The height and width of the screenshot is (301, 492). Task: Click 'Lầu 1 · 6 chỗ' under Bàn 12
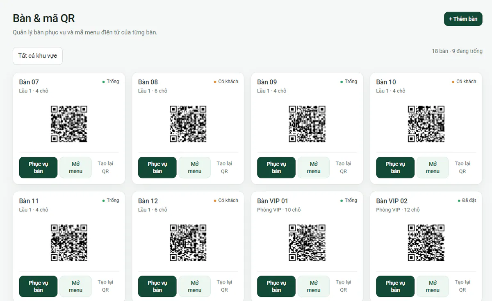click(x=153, y=210)
